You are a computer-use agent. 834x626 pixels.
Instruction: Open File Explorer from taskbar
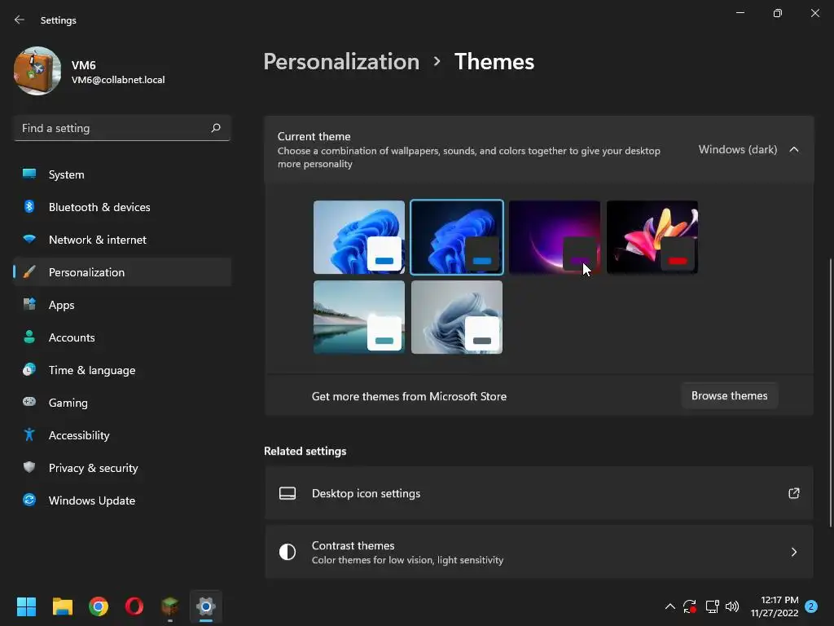point(62,606)
